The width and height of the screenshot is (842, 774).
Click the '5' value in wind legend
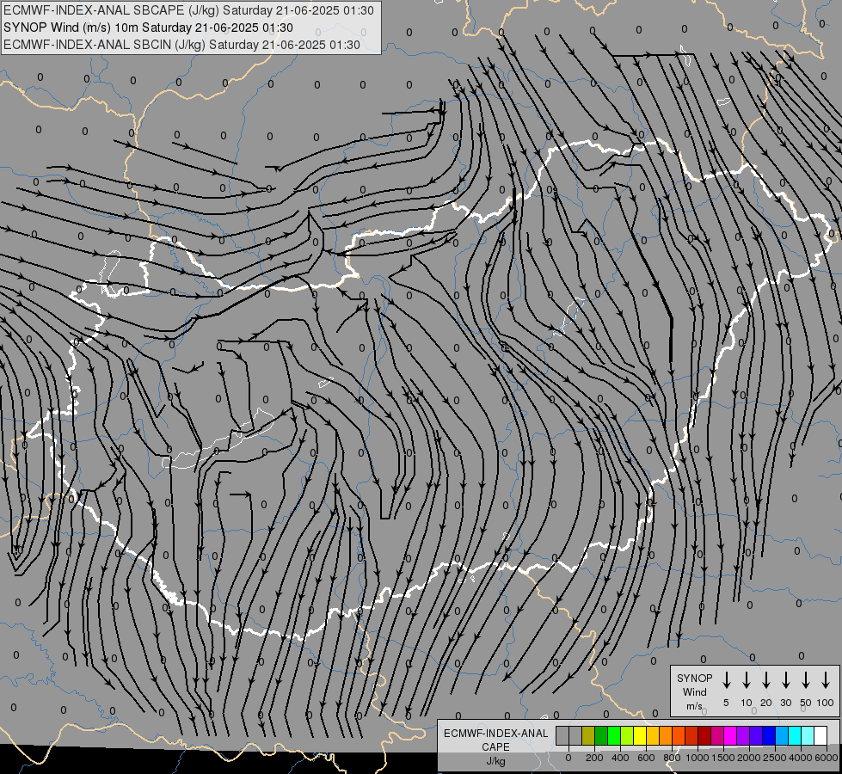726,703
